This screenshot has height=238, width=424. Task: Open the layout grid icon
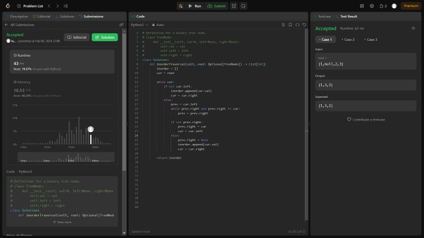tap(361, 6)
